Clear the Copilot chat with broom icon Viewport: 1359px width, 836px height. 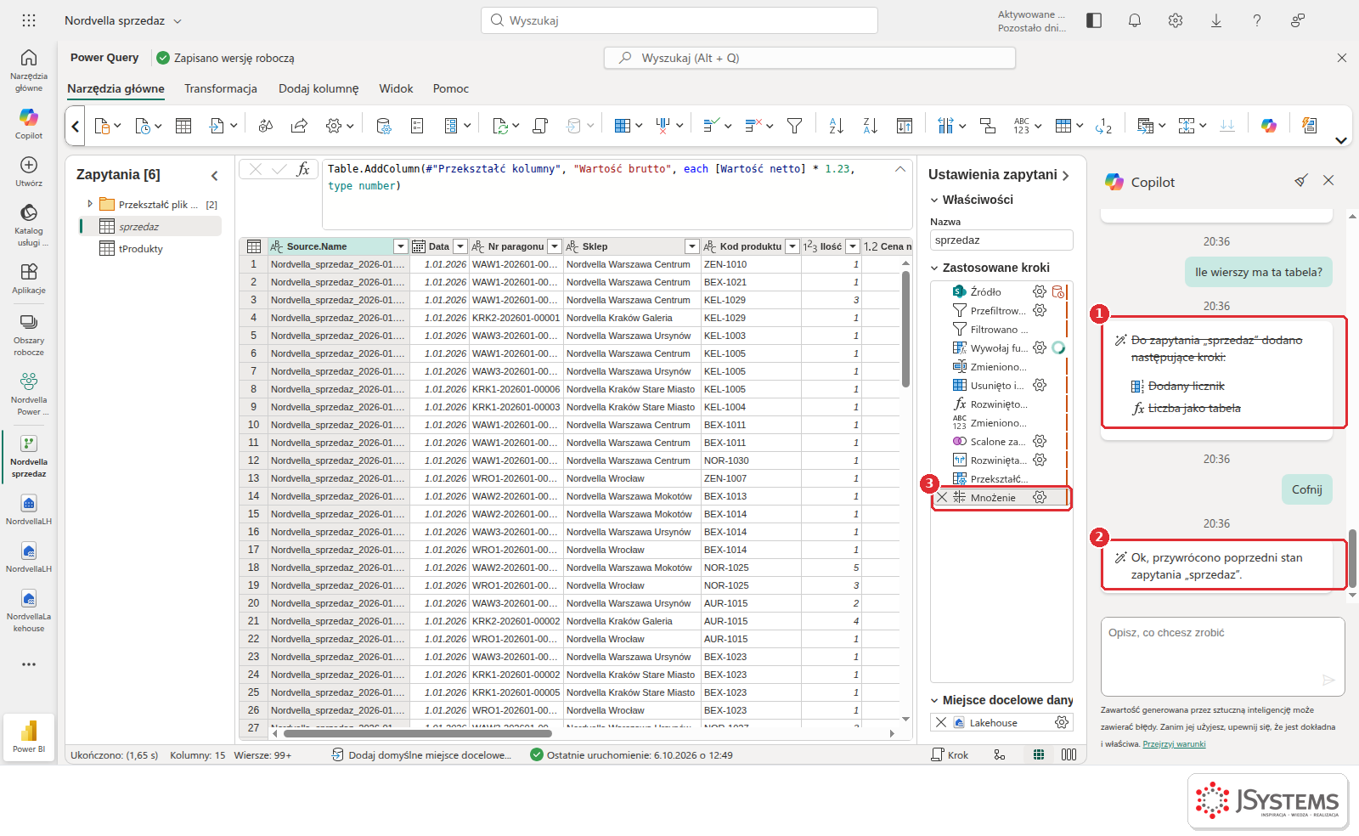pyautogui.click(x=1300, y=180)
